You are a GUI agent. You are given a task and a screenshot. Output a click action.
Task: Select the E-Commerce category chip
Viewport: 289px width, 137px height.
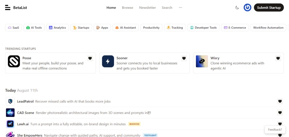(x=235, y=28)
